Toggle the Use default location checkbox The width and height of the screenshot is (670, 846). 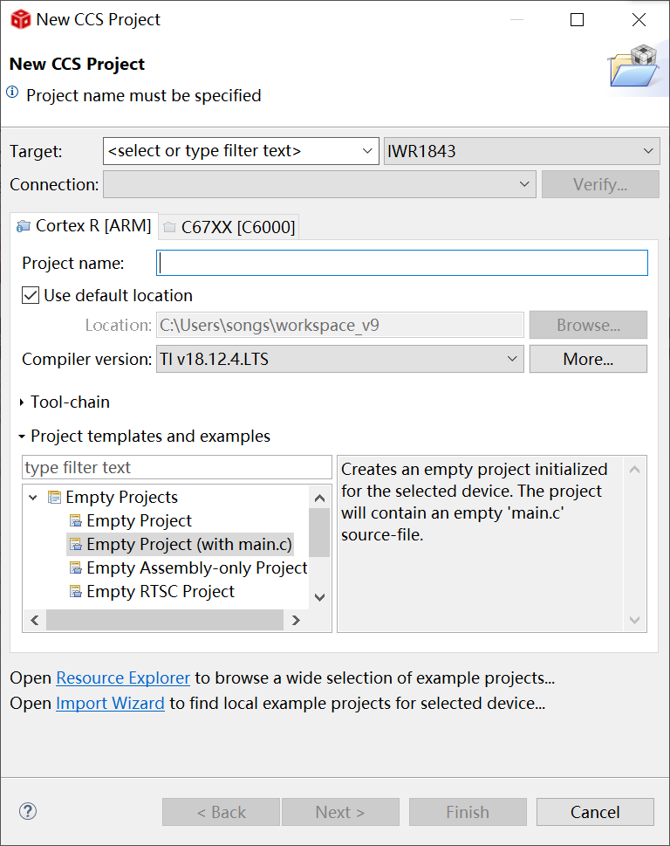point(31,295)
